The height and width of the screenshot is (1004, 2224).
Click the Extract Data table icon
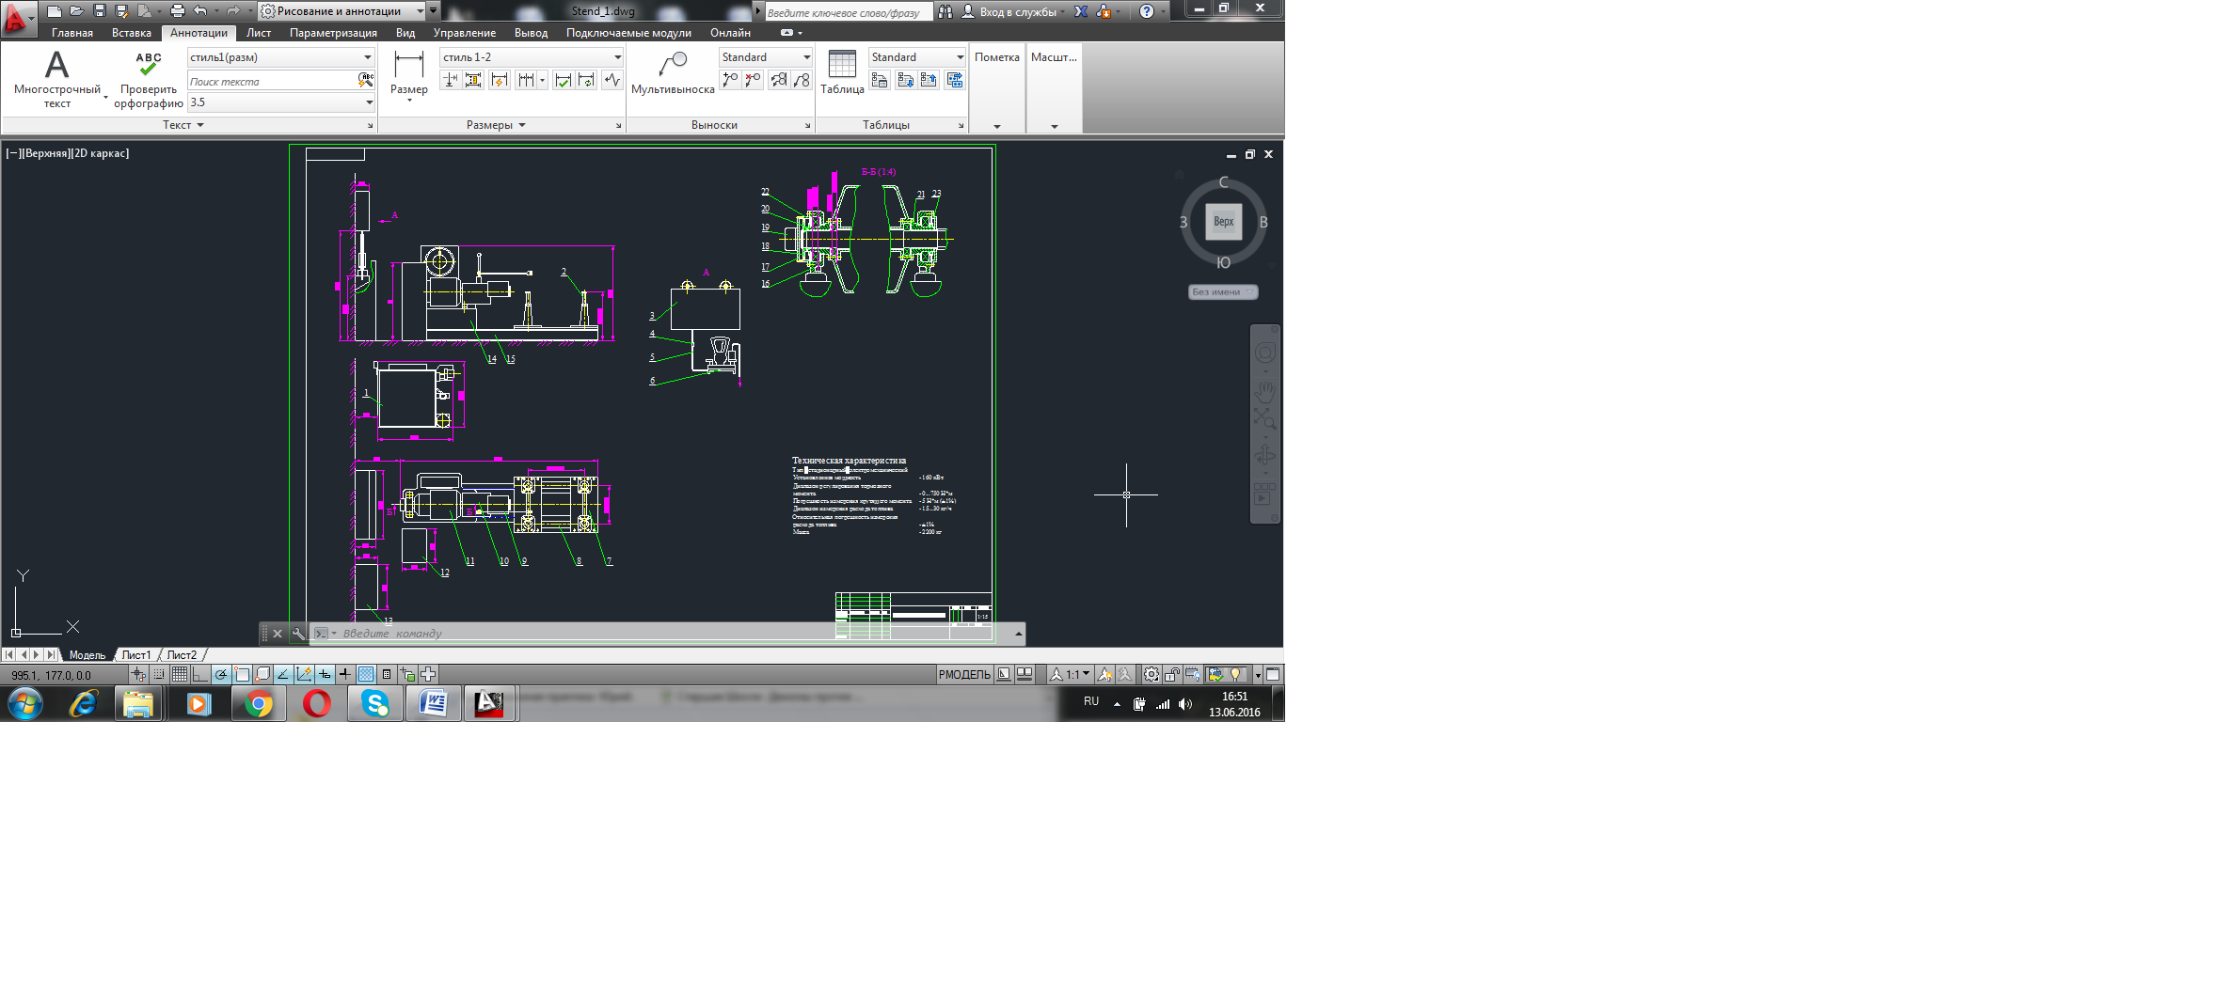coord(955,81)
